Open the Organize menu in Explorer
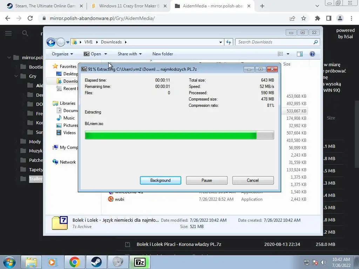 tap(62, 54)
